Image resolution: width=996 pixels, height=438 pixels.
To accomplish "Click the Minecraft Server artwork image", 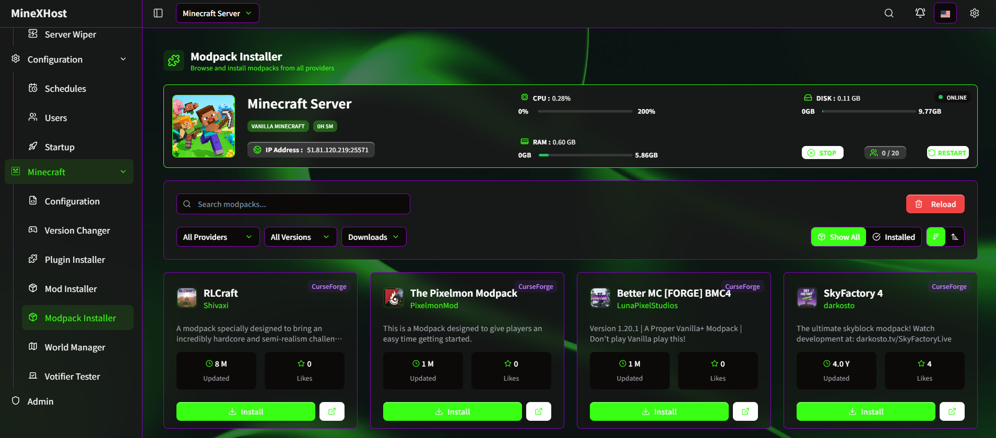I will tap(204, 126).
